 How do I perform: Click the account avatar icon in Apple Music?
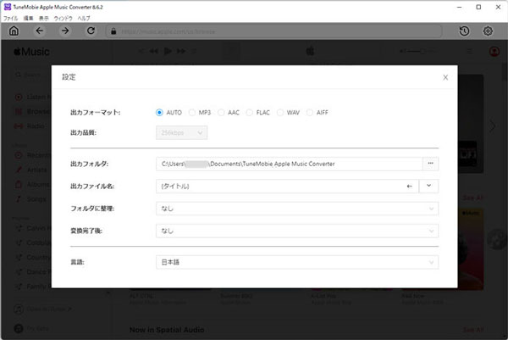click(x=494, y=51)
